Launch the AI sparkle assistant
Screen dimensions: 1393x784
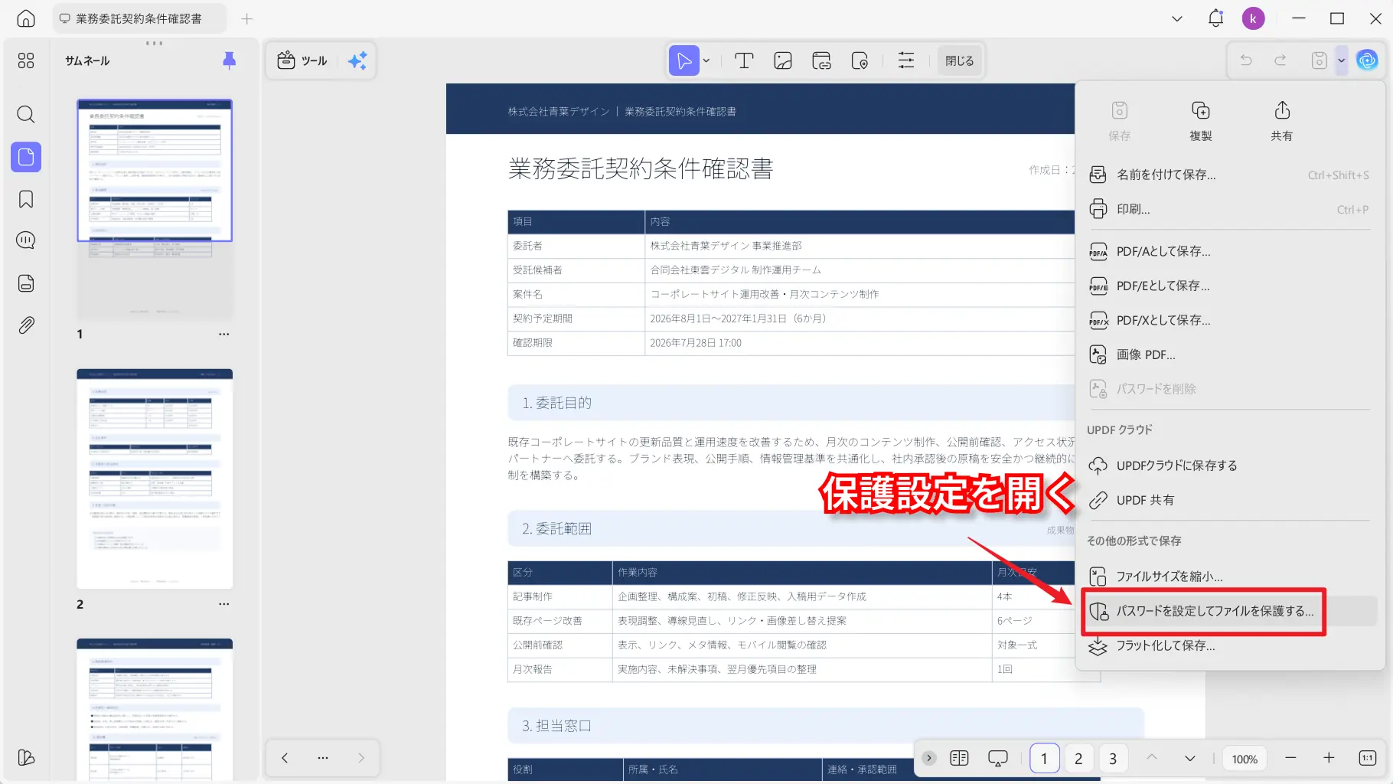[357, 60]
